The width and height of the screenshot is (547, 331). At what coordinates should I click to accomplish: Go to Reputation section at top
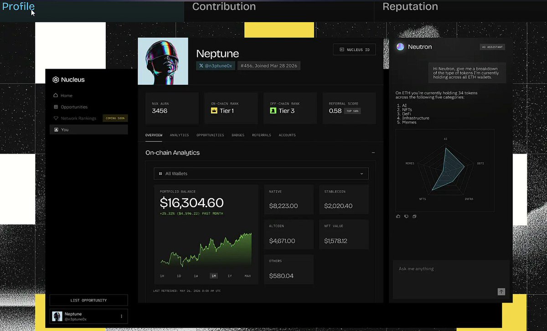(x=410, y=7)
